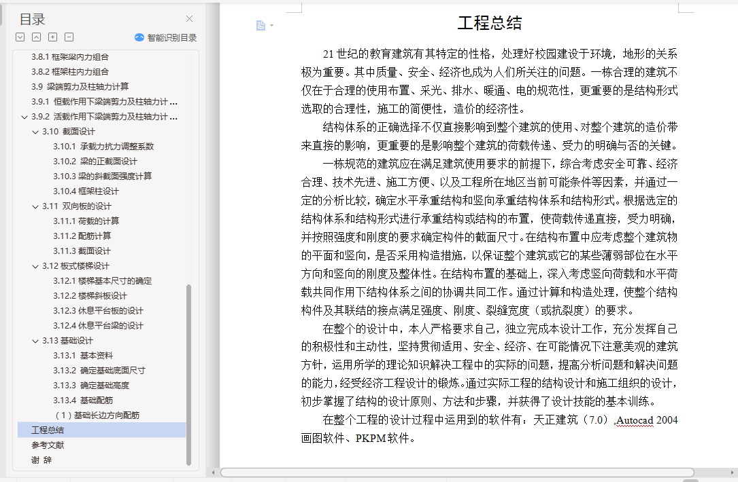Go to 3.10.3 梁的斜截面强度计算
Screen dimensions: 738x482
pos(103,177)
